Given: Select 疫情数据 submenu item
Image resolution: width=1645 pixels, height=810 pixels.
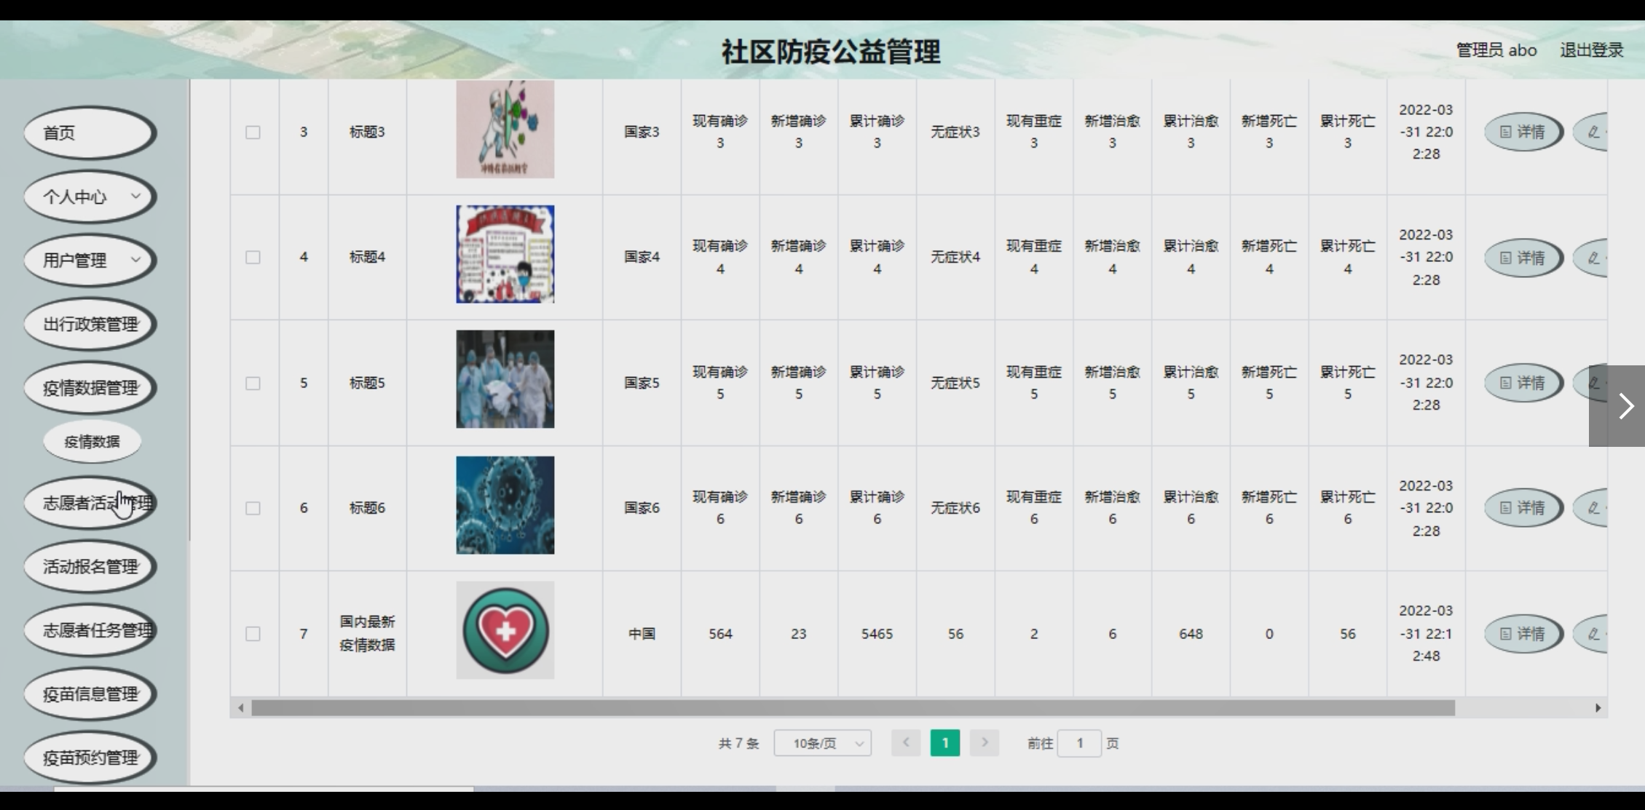Looking at the screenshot, I should pos(92,442).
